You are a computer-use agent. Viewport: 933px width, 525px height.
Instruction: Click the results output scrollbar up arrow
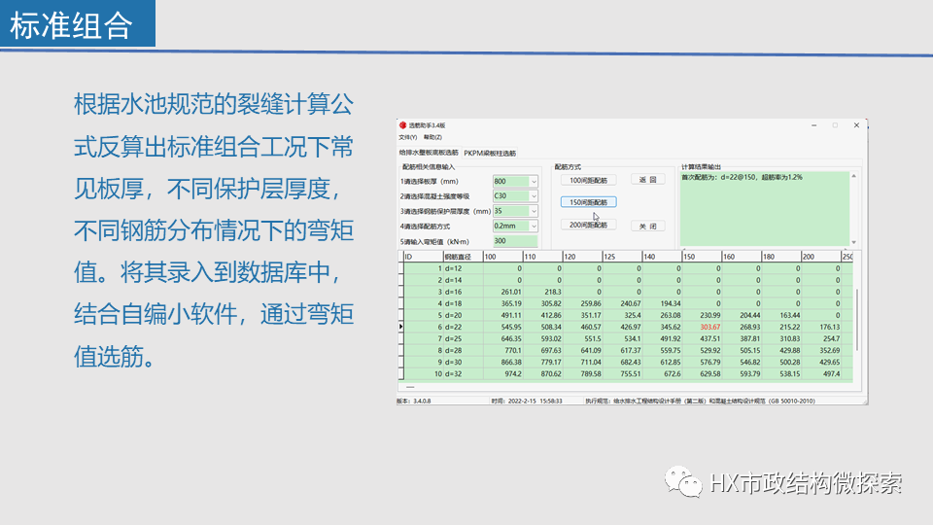854,176
